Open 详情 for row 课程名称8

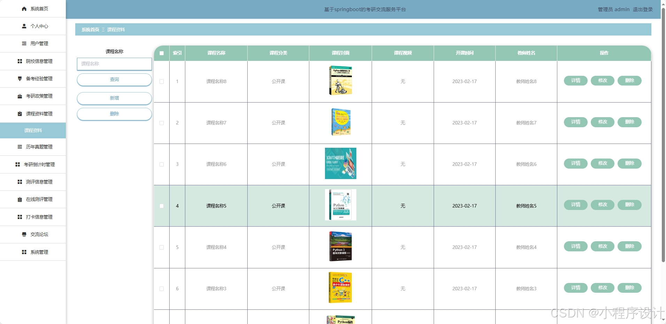(x=576, y=81)
